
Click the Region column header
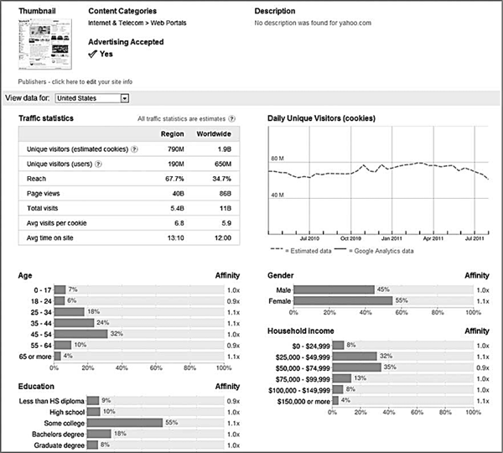click(173, 133)
